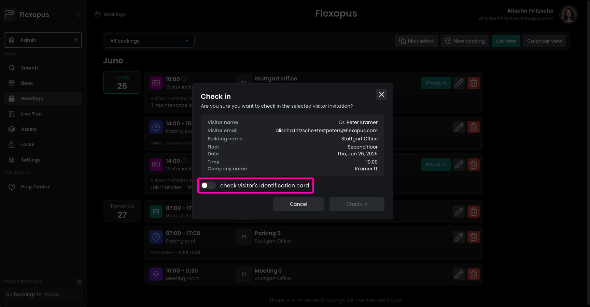Open the Locks sidebar icon
This screenshot has height=307, width=590.
12,144
